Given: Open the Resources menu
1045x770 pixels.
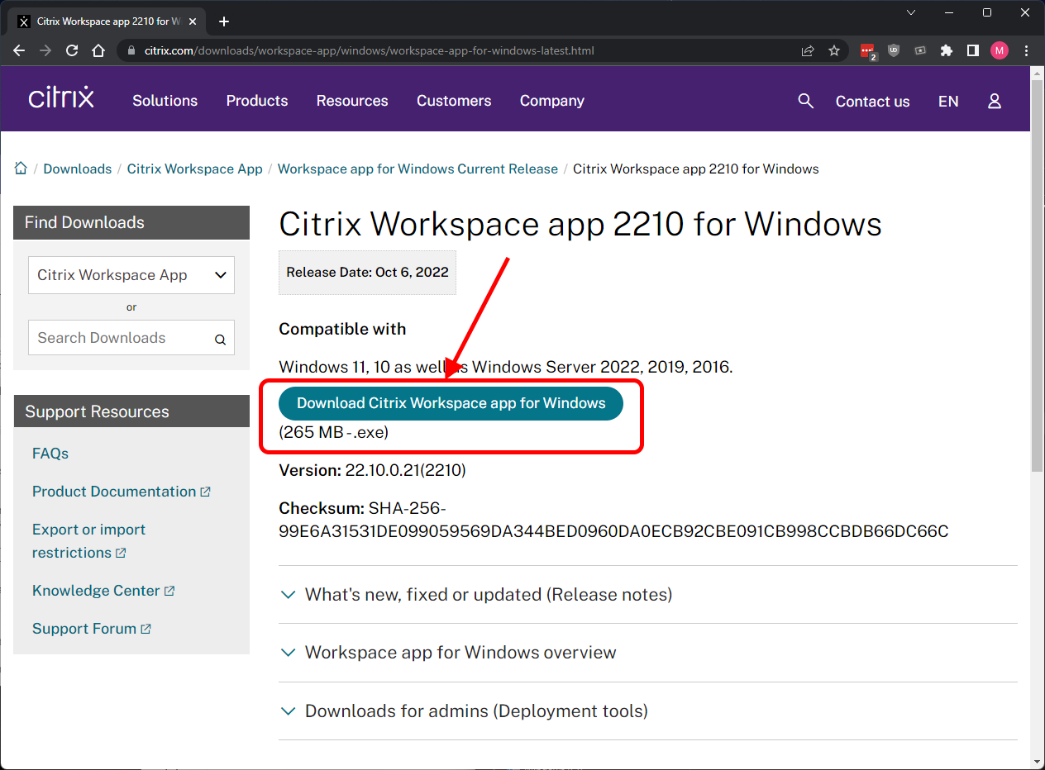Looking at the screenshot, I should click(352, 101).
